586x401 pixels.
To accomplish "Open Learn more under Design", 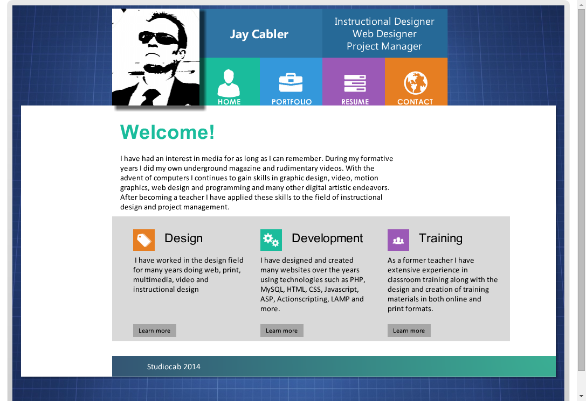I will pyautogui.click(x=155, y=330).
